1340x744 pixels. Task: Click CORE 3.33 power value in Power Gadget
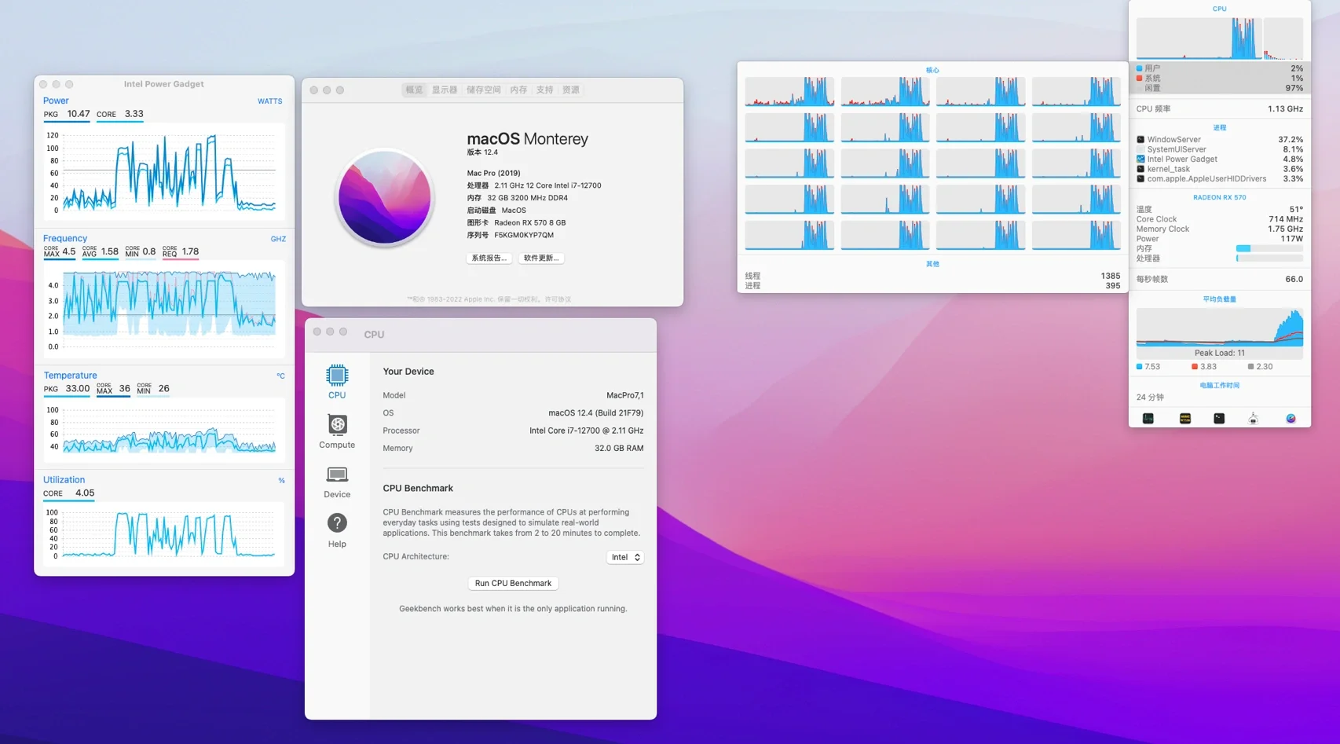[120, 114]
